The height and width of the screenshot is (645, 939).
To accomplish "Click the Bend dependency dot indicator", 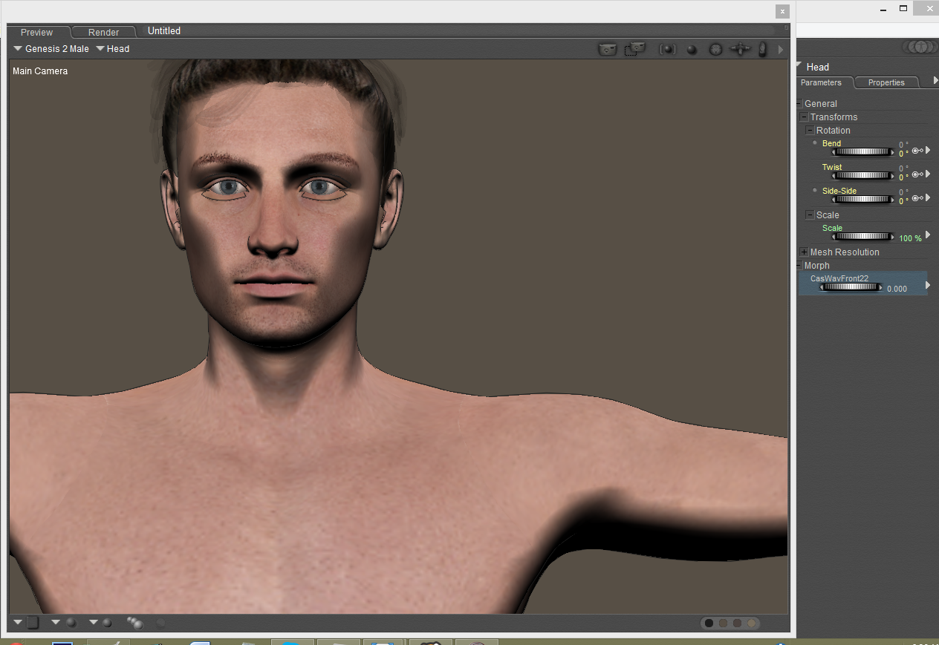I will (x=815, y=143).
